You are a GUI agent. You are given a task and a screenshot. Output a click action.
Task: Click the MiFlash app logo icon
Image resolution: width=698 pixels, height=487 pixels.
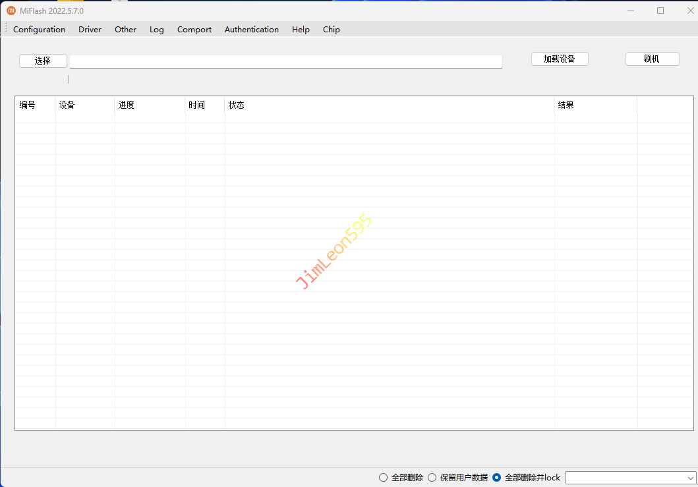coord(11,11)
